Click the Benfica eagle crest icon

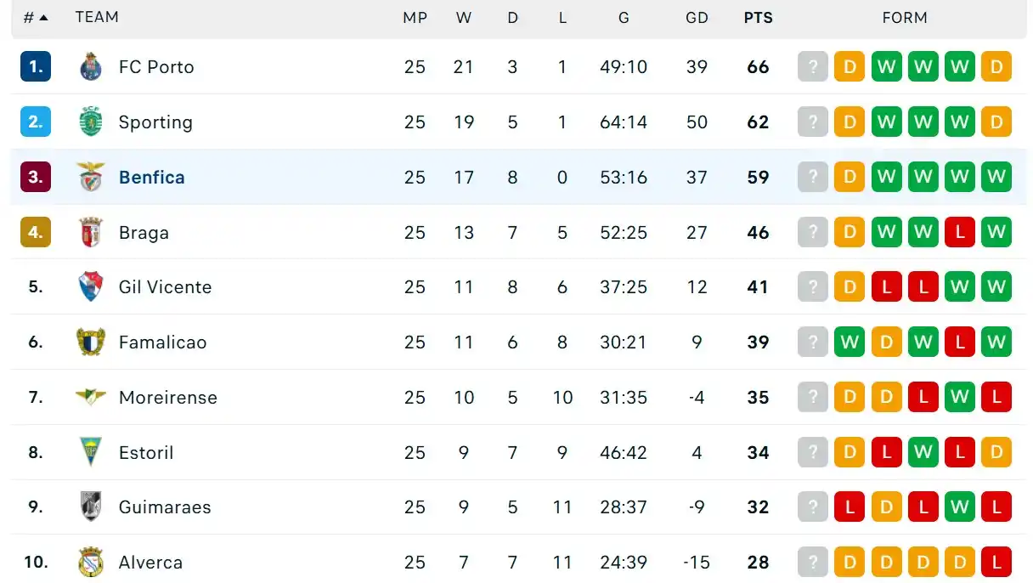[x=91, y=177]
